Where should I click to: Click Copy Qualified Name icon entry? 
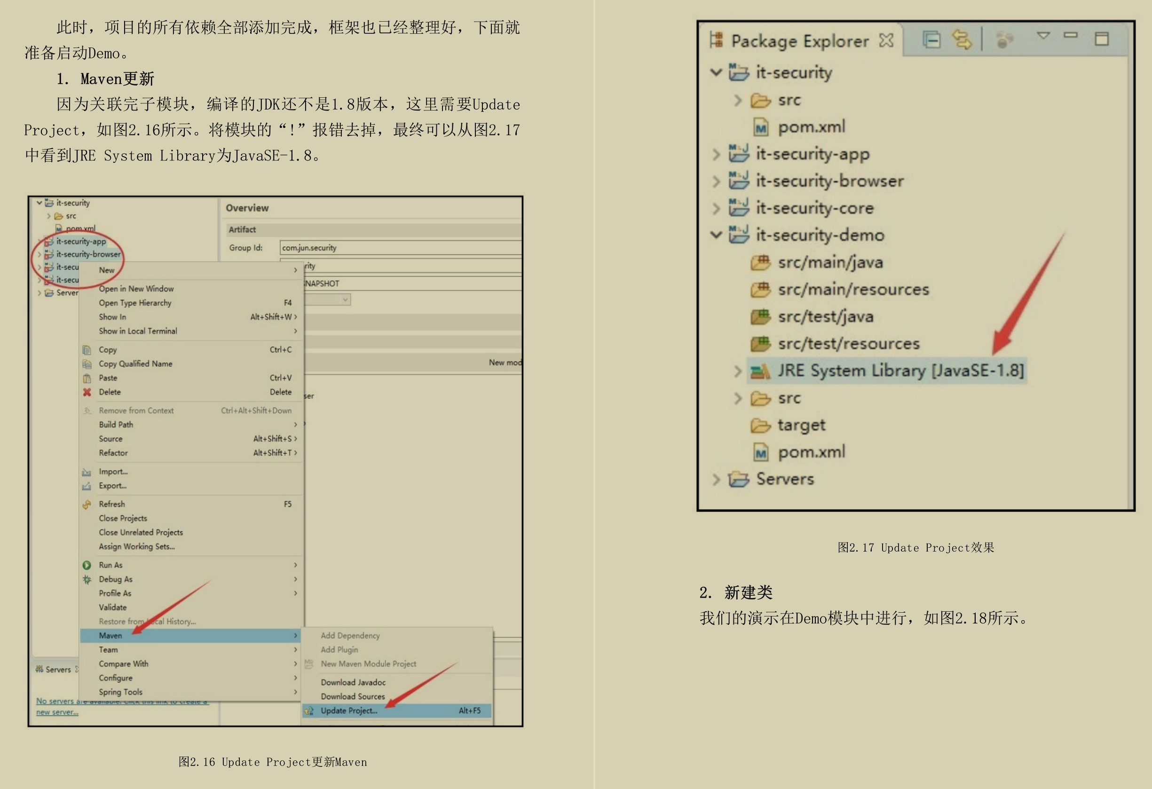point(87,364)
